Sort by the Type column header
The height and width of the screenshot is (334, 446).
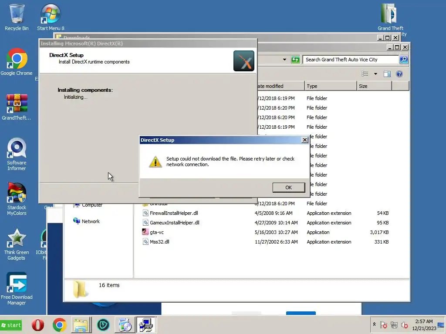click(331, 86)
